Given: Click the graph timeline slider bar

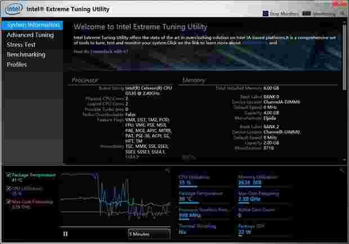Looking at the screenshot, I should (x=115, y=227).
